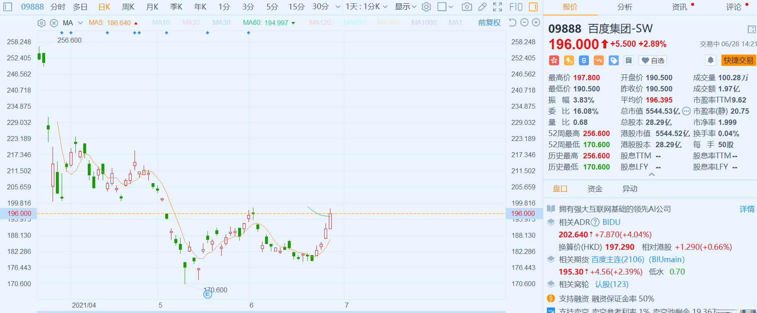This screenshot has height=313, width=757.
Task: Add stock to 自选 watchlist
Action: (653, 60)
